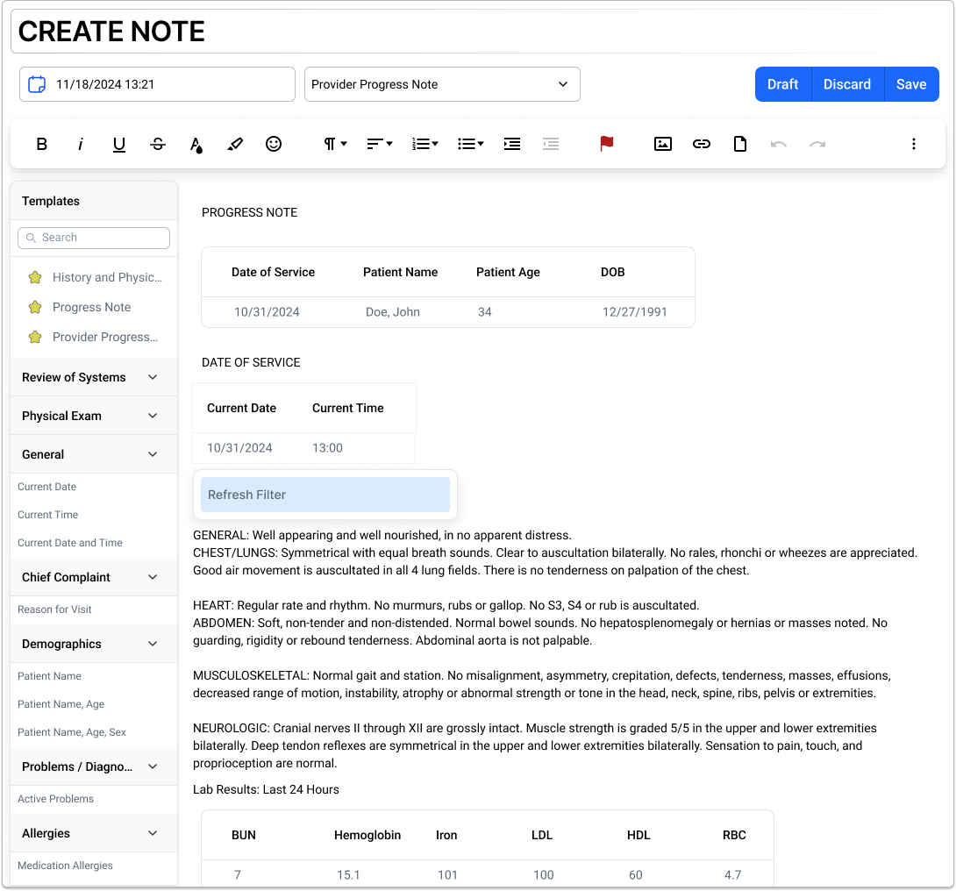Click the 15.1 hemoglobin value
The image size is (956, 891).
click(x=348, y=875)
